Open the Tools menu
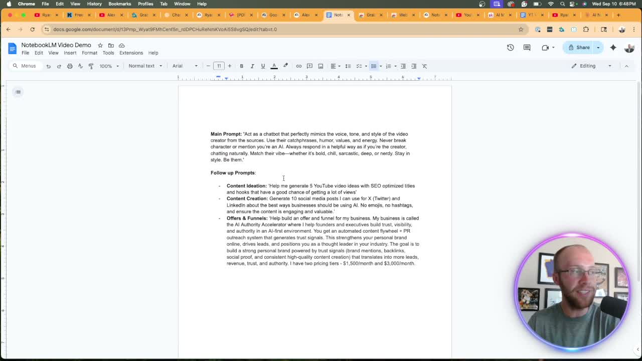The width and height of the screenshot is (642, 361). coord(108,53)
